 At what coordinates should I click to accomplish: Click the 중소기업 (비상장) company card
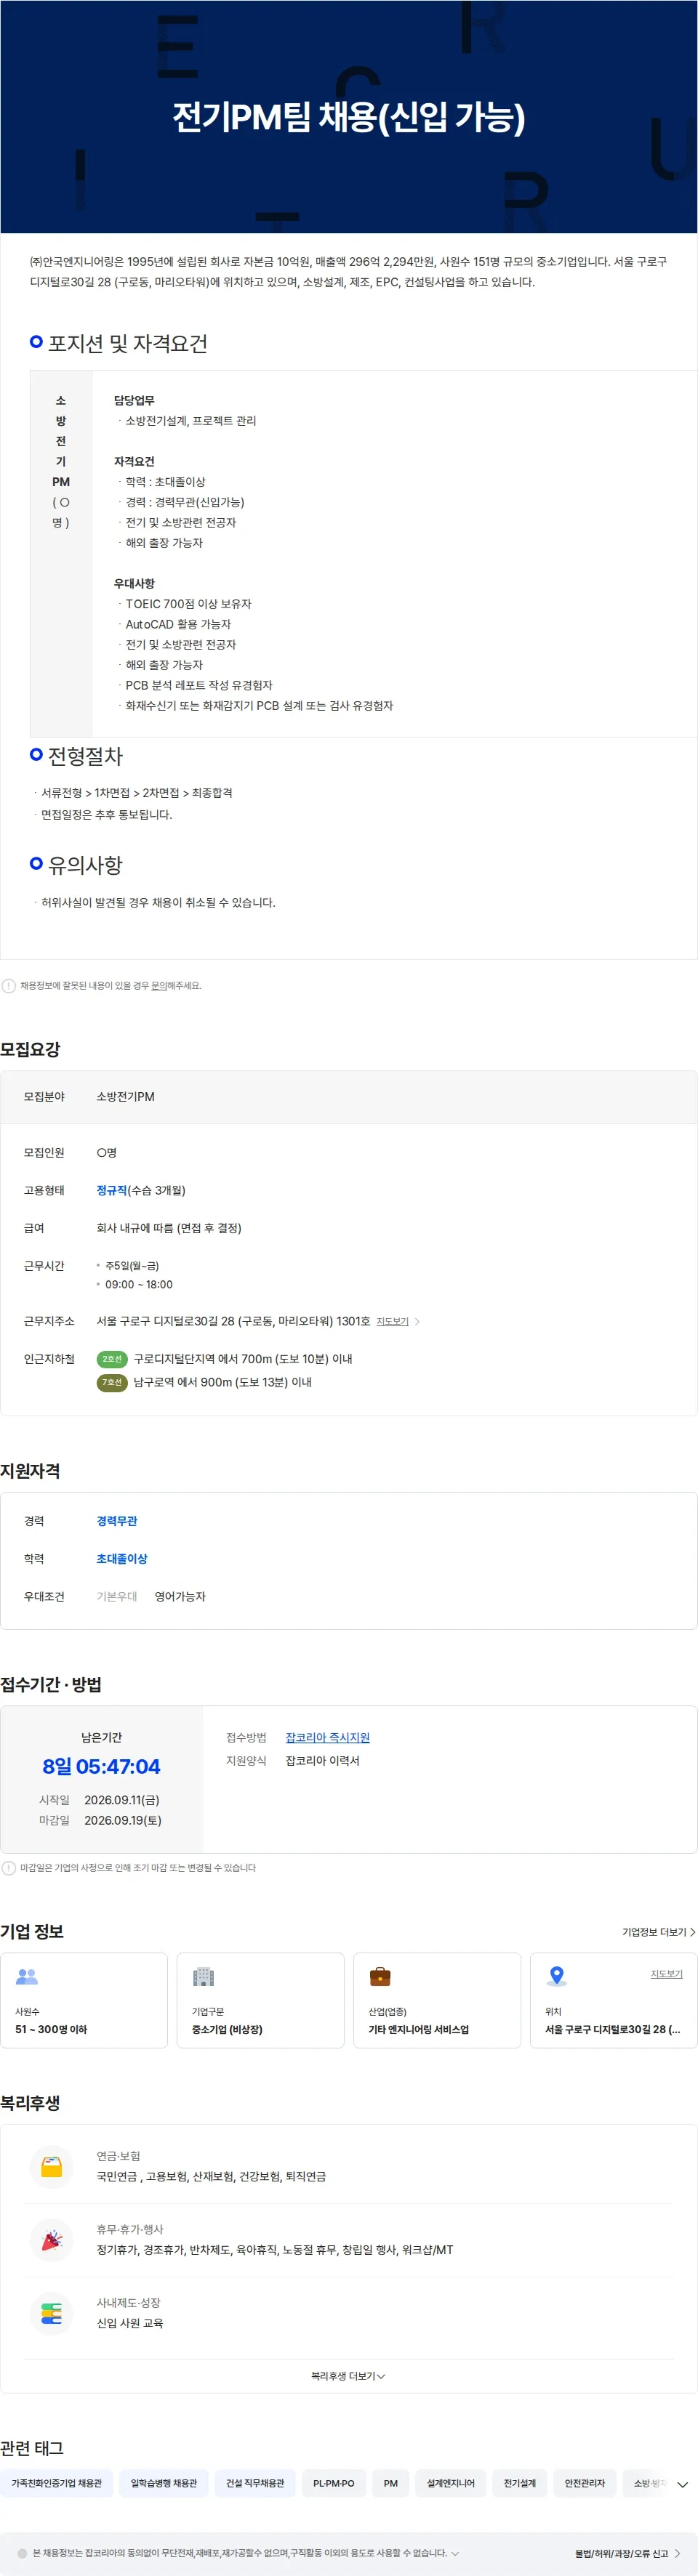(x=260, y=2000)
